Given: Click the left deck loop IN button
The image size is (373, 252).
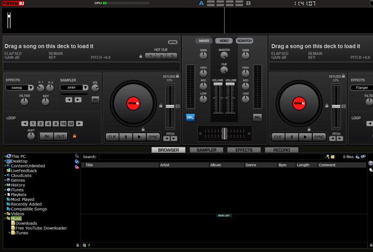Looking at the screenshot, I should (46, 136).
